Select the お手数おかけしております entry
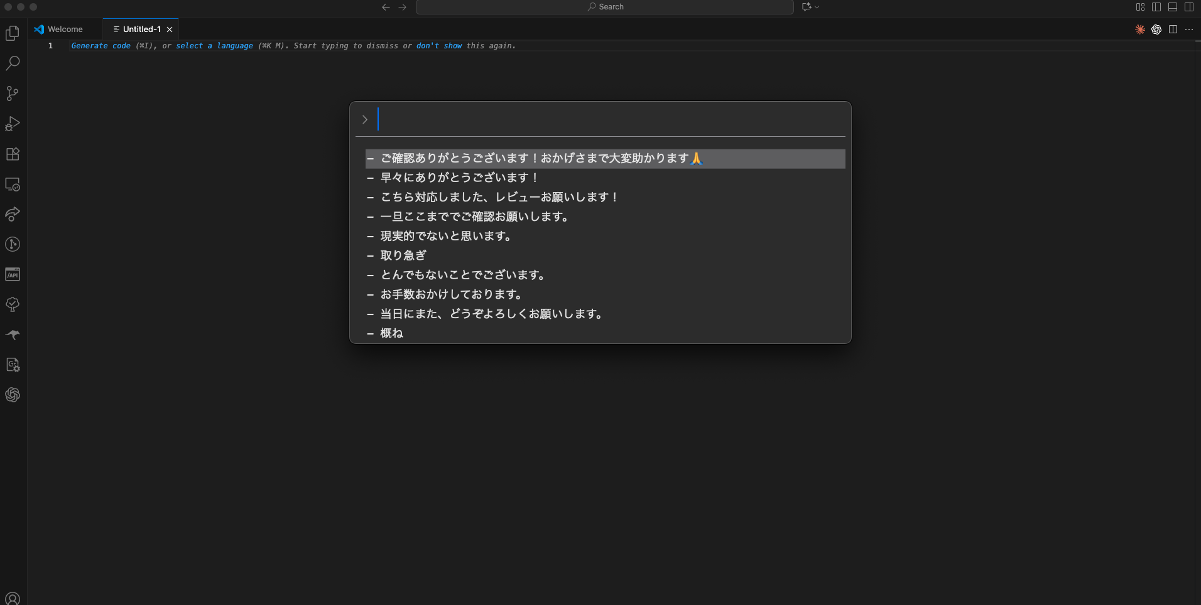This screenshot has height=605, width=1201. coord(606,295)
